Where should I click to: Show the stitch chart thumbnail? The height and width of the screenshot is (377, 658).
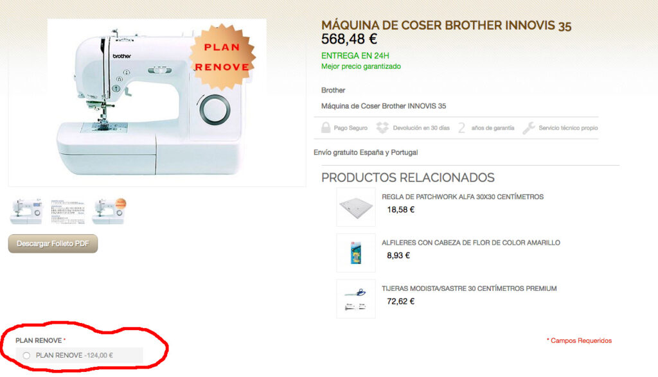pyautogui.click(x=67, y=211)
